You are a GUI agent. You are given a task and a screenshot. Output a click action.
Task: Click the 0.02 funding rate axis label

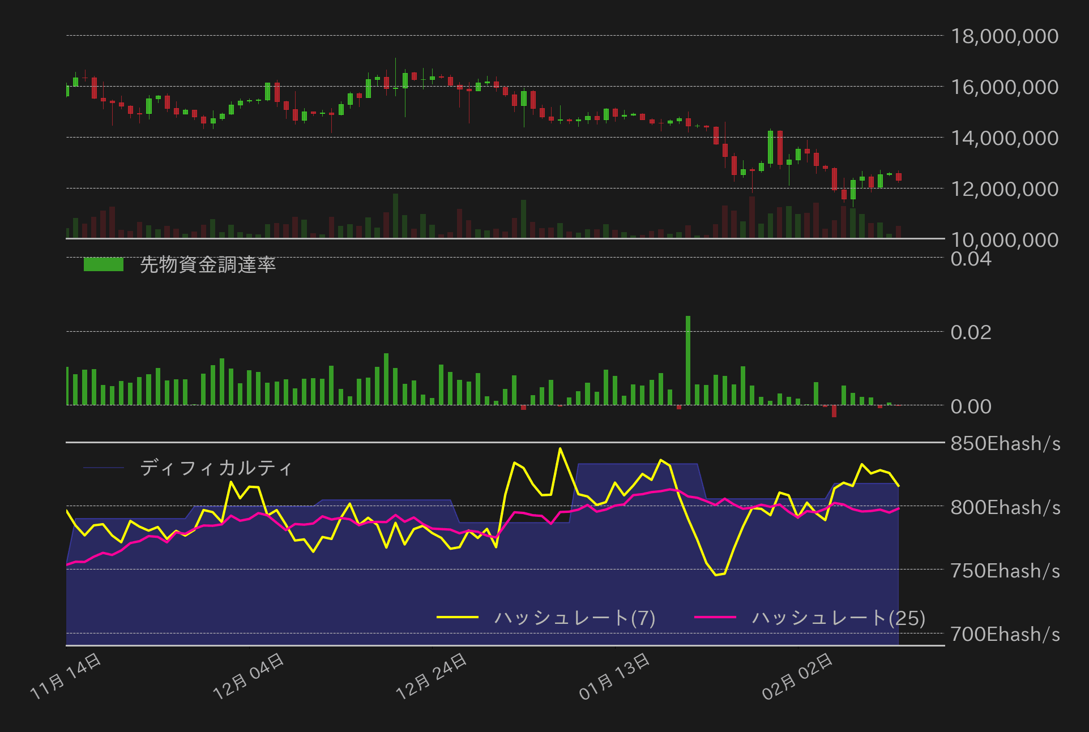pyautogui.click(x=971, y=332)
